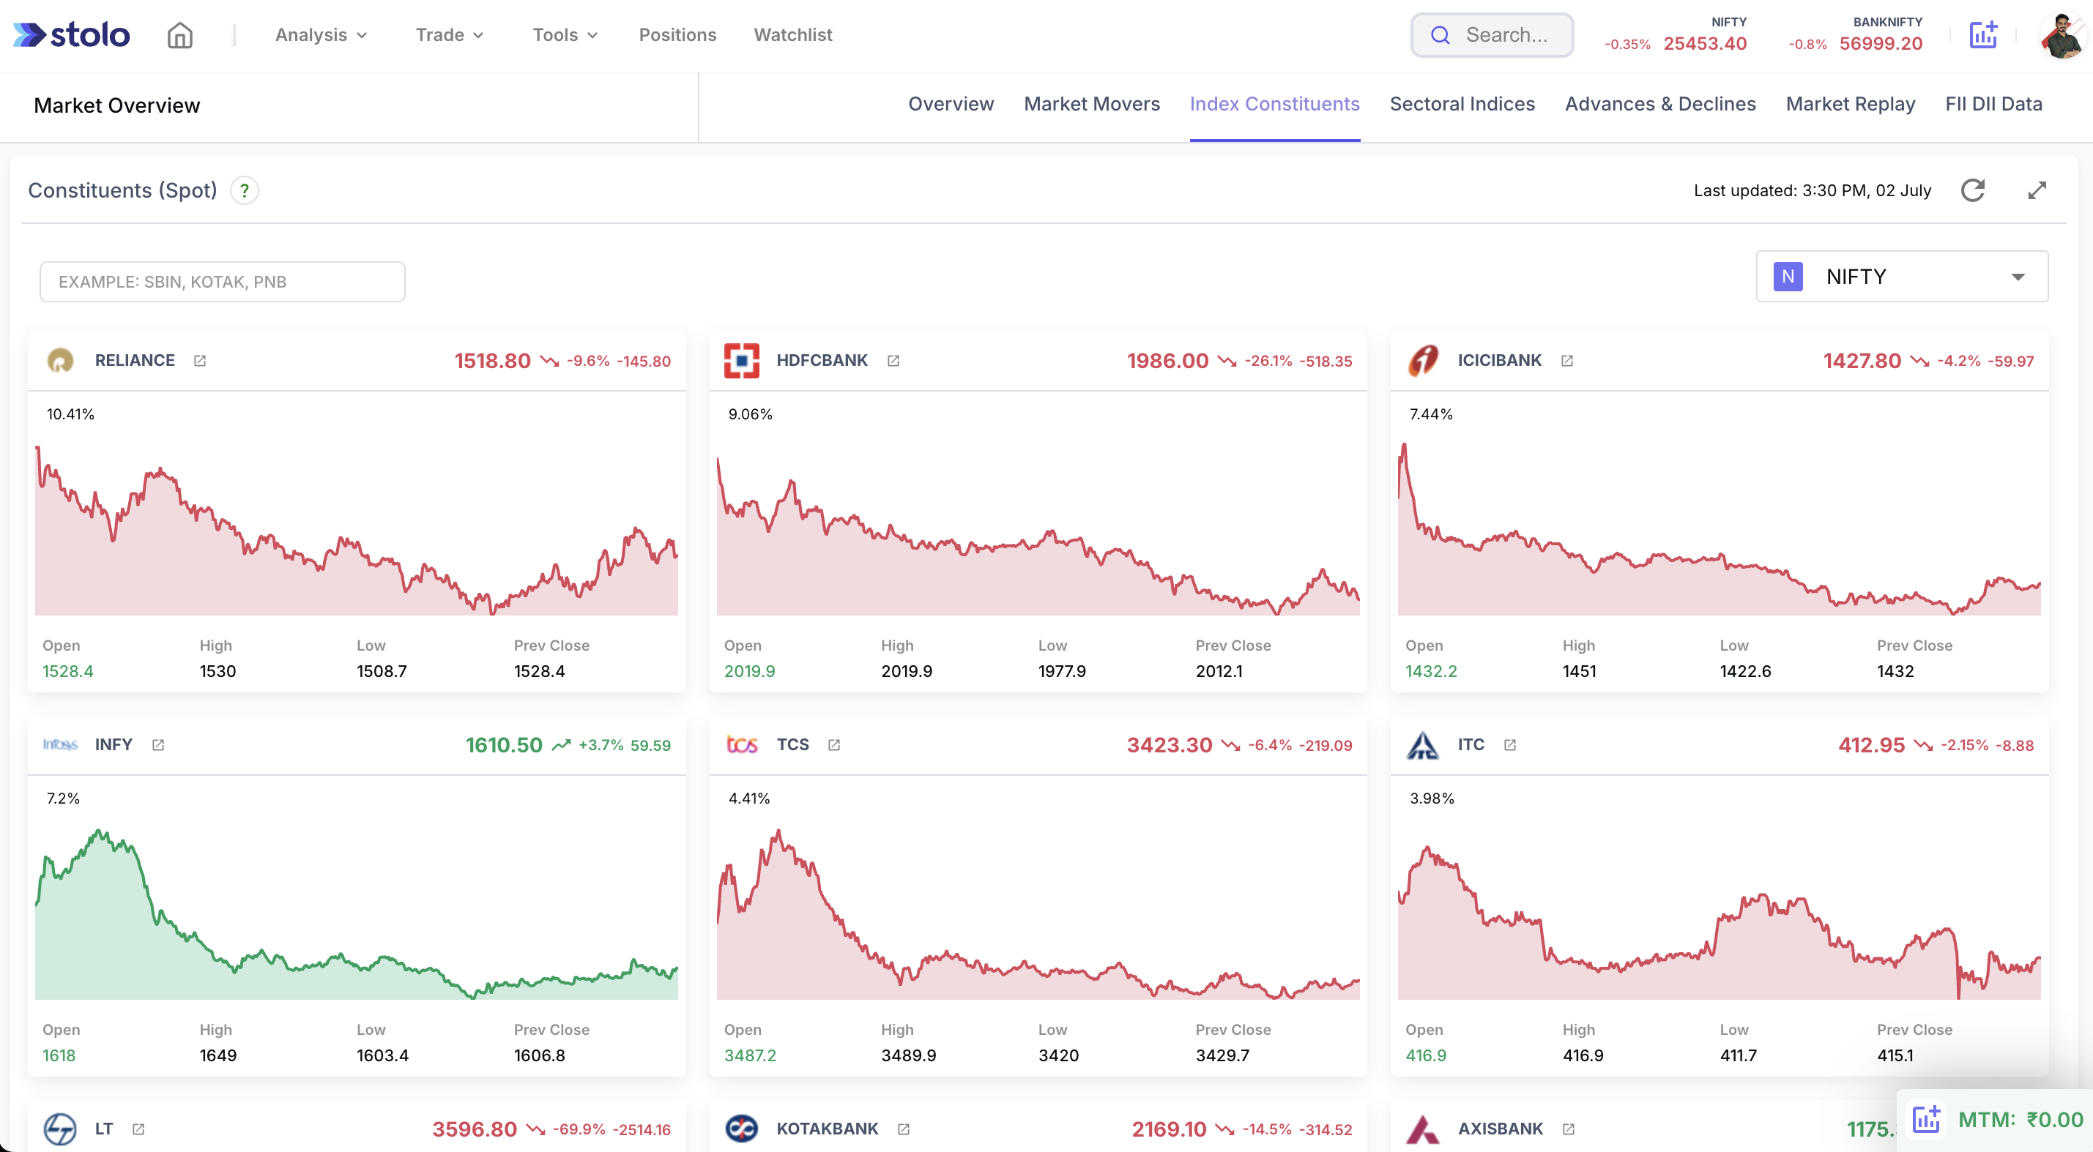Switch to the Market Movers tab
Image resolution: width=2093 pixels, height=1152 pixels.
pos(1091,104)
